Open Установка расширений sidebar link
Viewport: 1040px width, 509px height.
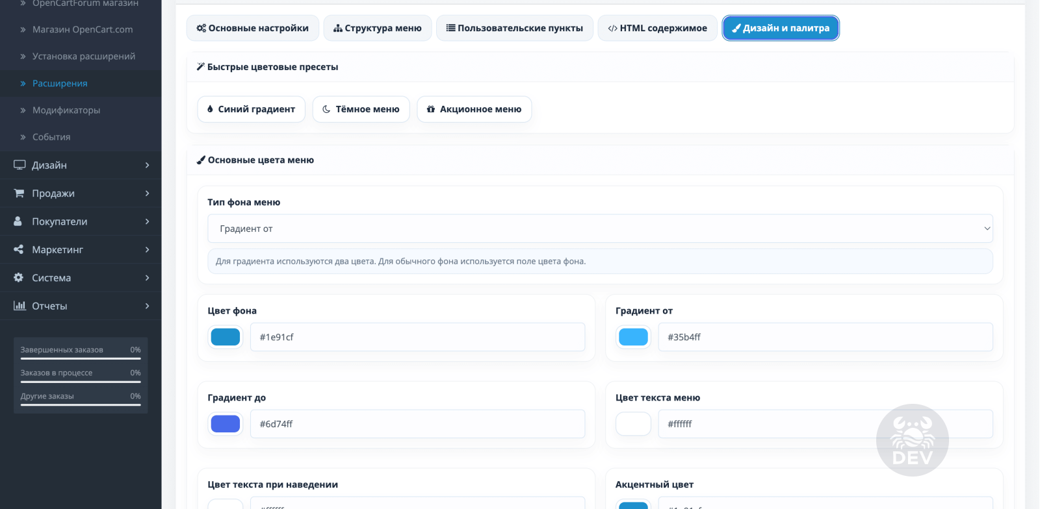tap(84, 56)
